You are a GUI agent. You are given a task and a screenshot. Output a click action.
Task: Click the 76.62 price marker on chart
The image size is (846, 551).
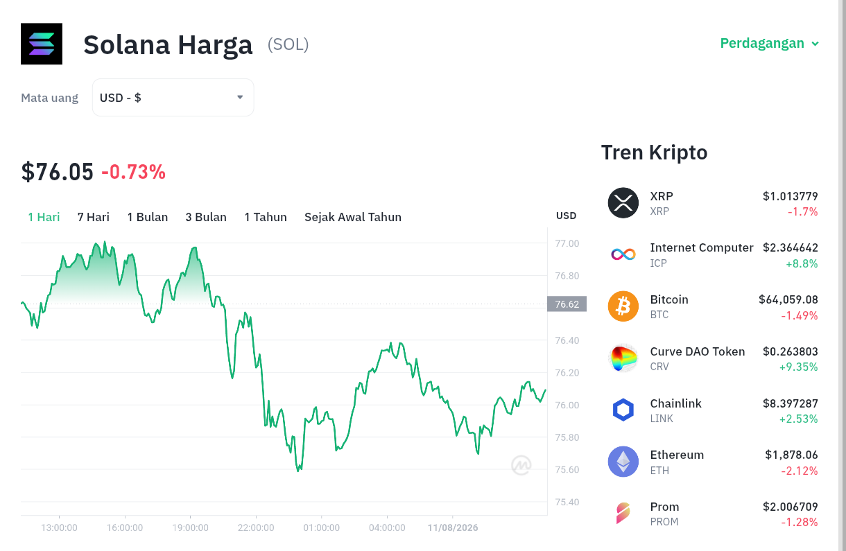coord(567,304)
